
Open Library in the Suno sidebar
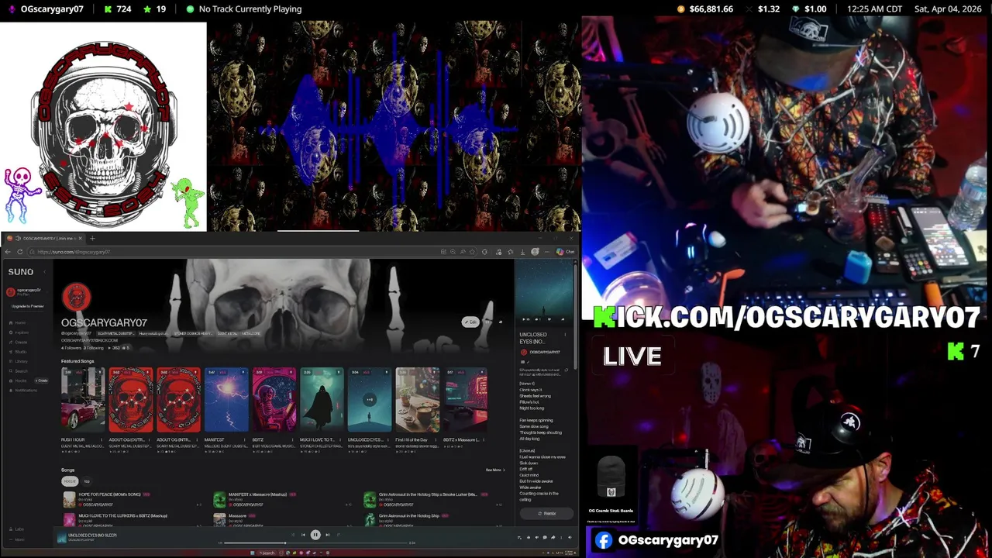point(19,361)
